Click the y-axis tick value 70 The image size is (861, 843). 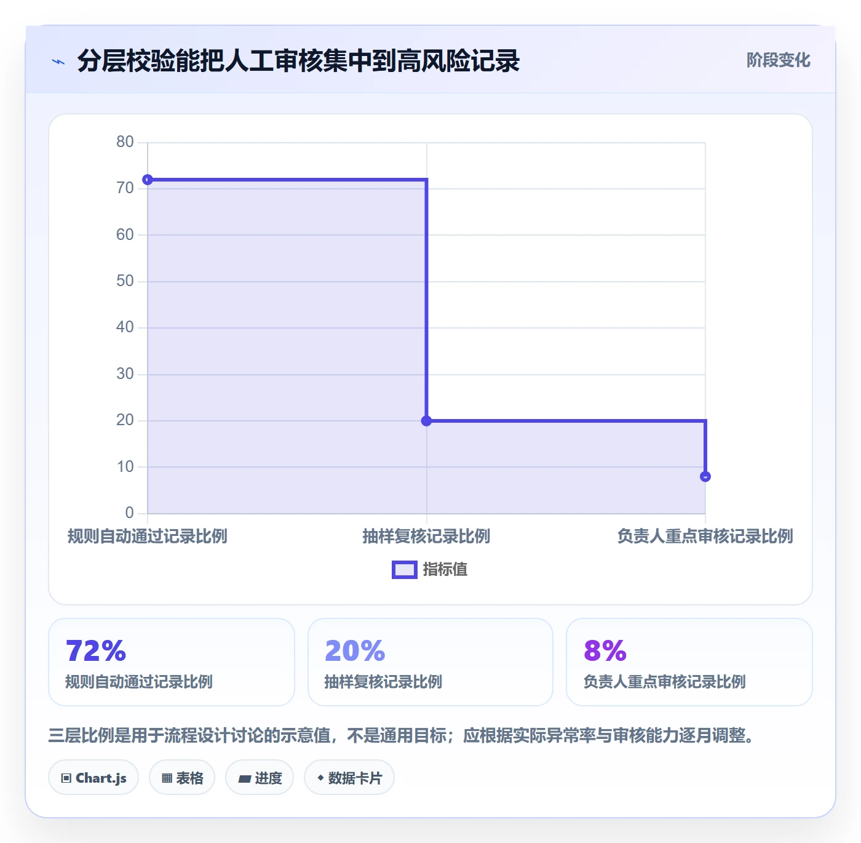125,188
